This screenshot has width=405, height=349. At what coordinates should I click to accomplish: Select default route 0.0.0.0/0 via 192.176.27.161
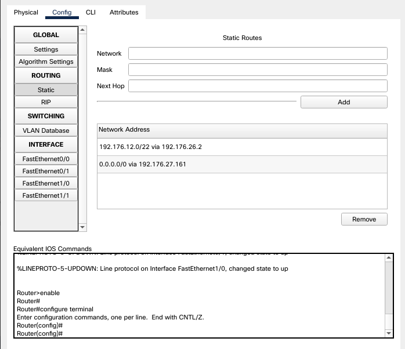pos(242,164)
